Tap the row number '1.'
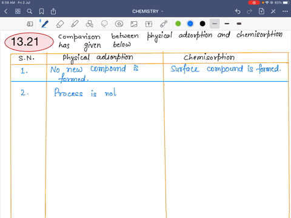Viewport: 291px width, 218px height. (x=24, y=71)
